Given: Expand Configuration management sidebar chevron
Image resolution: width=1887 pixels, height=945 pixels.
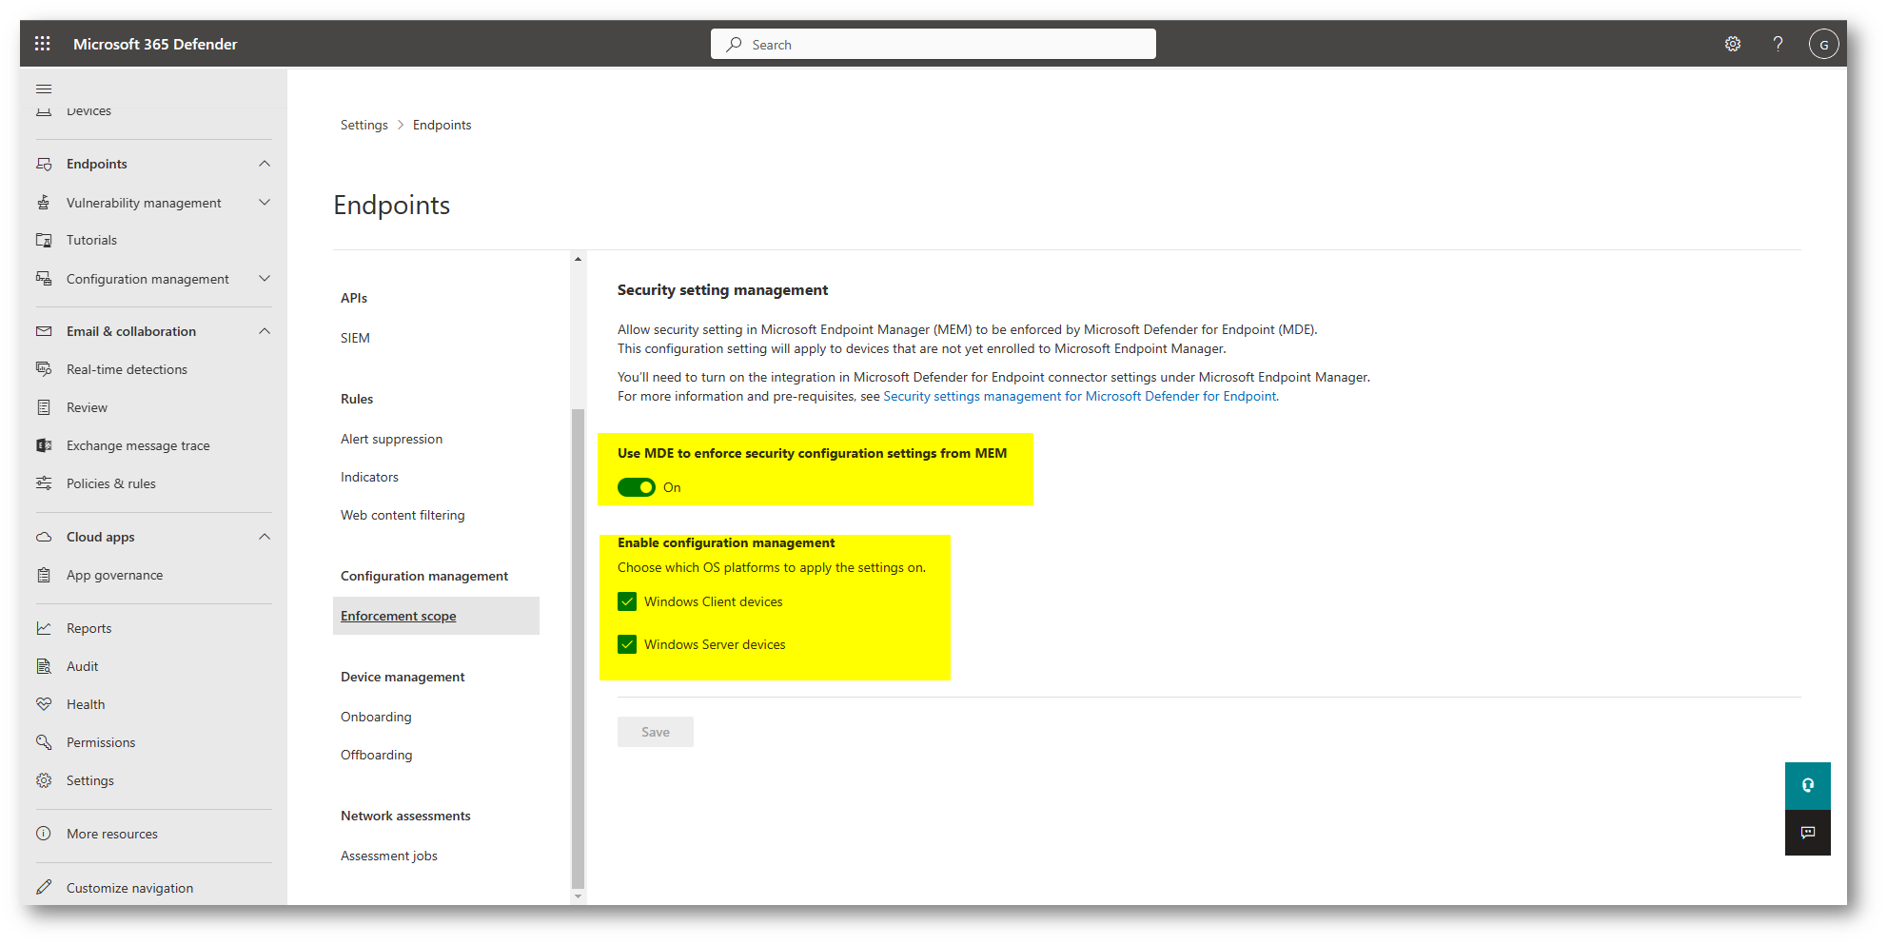Looking at the screenshot, I should pyautogui.click(x=265, y=279).
